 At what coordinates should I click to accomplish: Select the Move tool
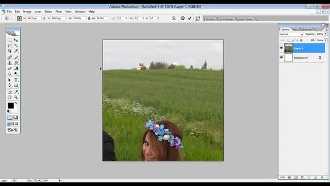pyautogui.click(x=16, y=40)
